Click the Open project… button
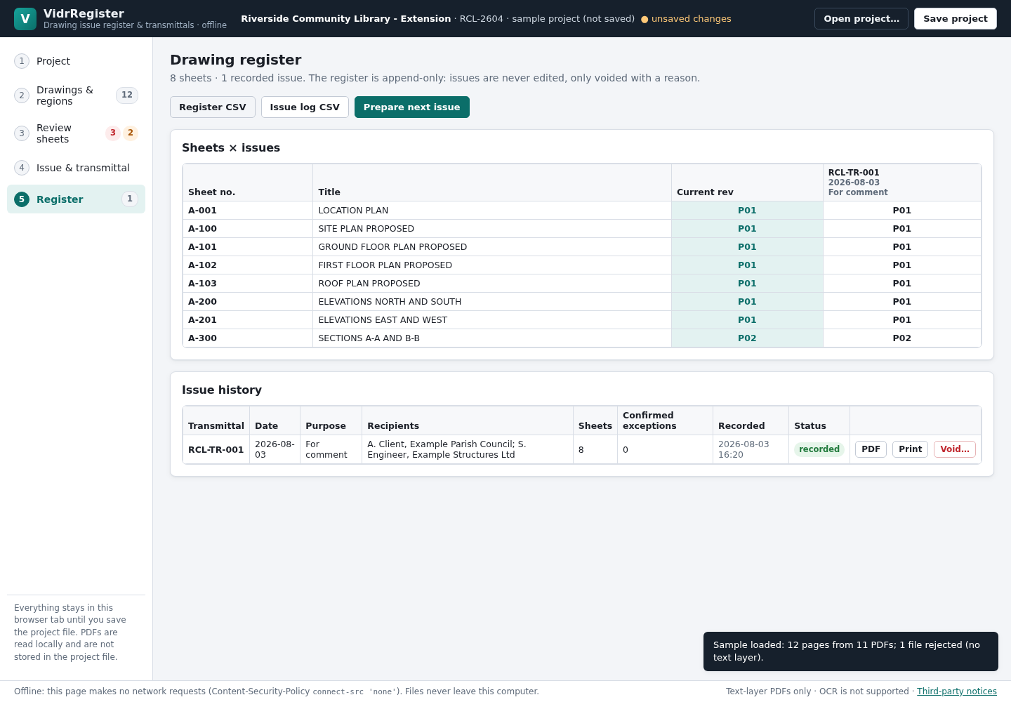Screen dimensions: 1011x702 click(861, 19)
